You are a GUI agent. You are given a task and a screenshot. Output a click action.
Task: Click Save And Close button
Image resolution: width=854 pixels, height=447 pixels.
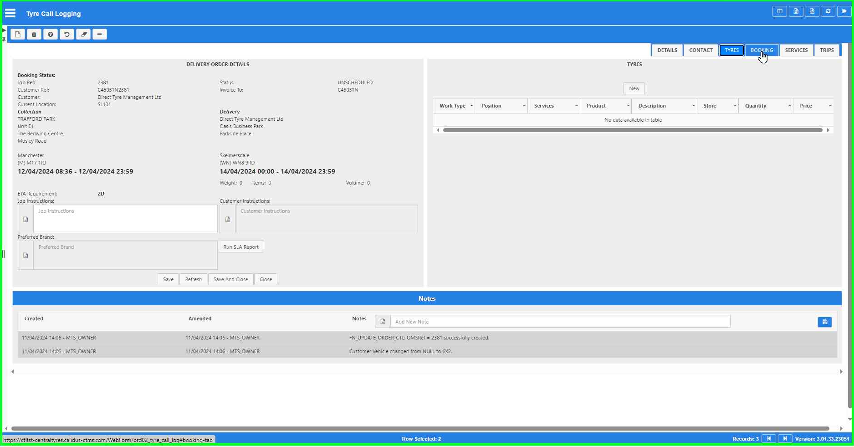click(x=230, y=279)
